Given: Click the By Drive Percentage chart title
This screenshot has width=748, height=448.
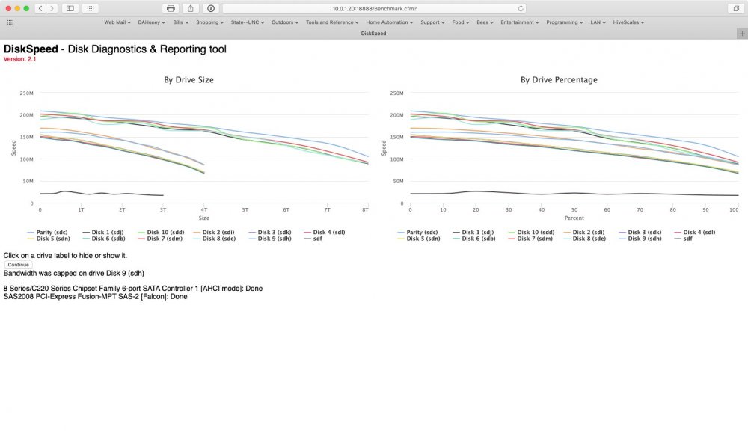Looking at the screenshot, I should [559, 80].
